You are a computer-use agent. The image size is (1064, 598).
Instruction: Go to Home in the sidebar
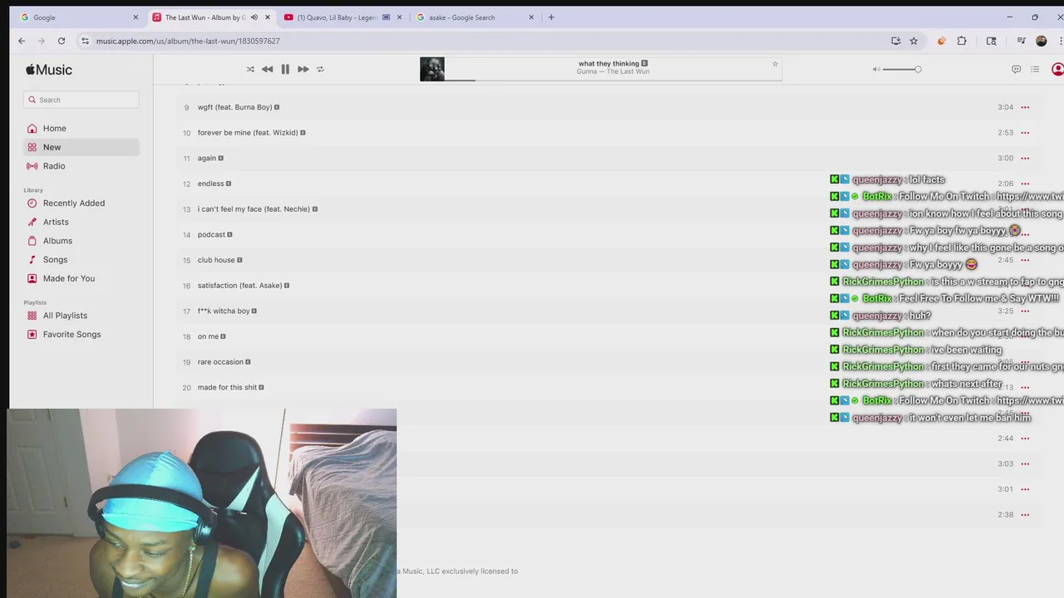[81, 128]
